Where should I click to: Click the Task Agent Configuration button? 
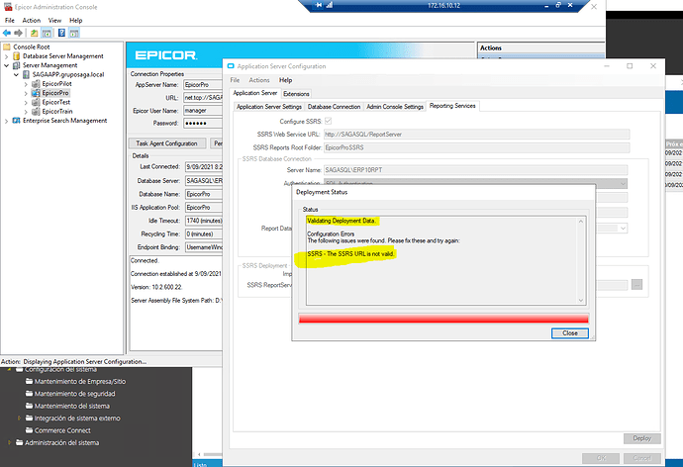(x=167, y=143)
